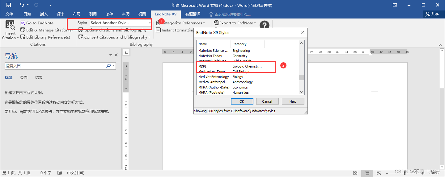Click the tab stop selector on ruler
445x177 pixels.
click(x=126, y=52)
